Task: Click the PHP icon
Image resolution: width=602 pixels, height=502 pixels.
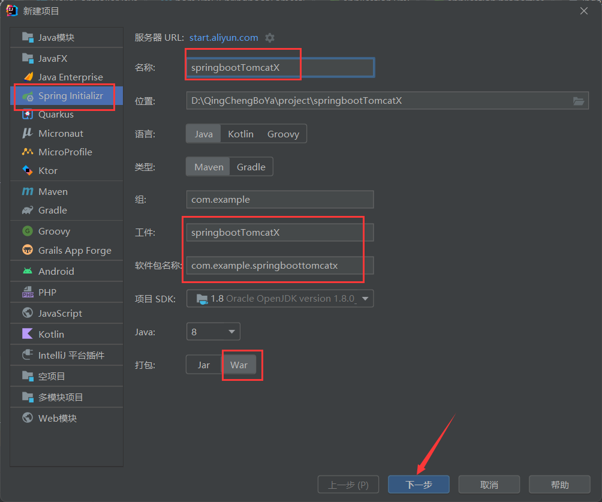Action: pos(28,292)
